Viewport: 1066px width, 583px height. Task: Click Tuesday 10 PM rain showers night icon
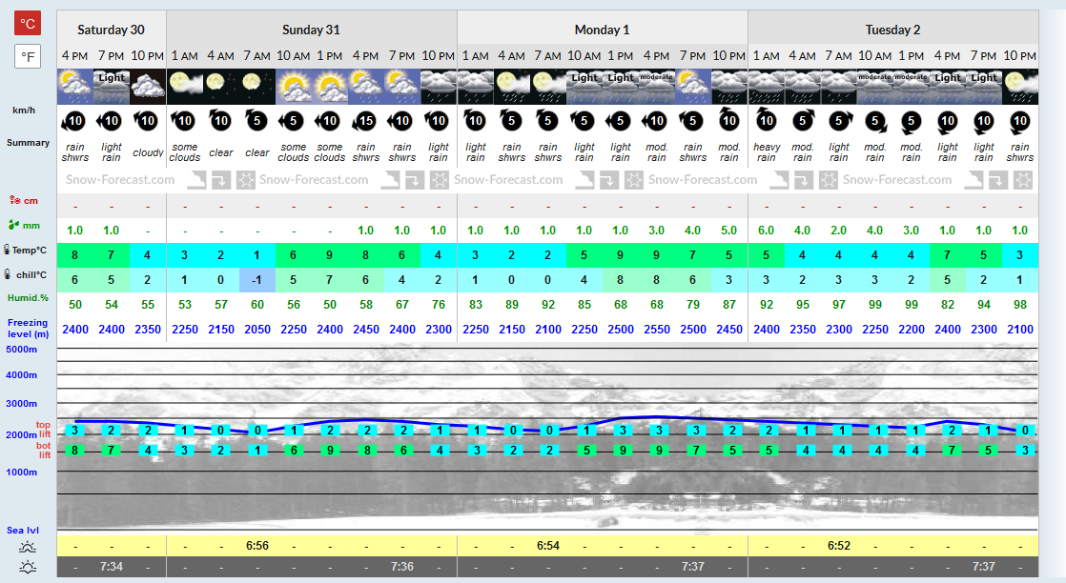[1020, 87]
